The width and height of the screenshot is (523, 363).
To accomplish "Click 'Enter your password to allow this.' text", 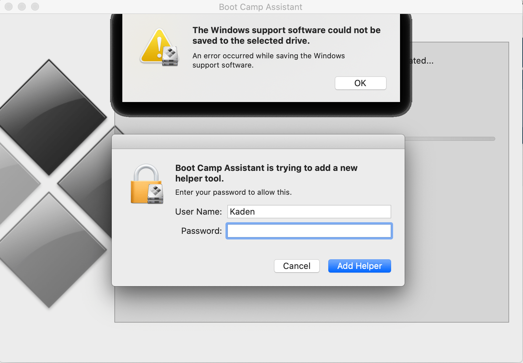I will coord(233,192).
